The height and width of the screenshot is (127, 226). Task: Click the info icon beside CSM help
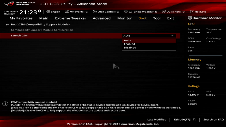tap(5, 104)
